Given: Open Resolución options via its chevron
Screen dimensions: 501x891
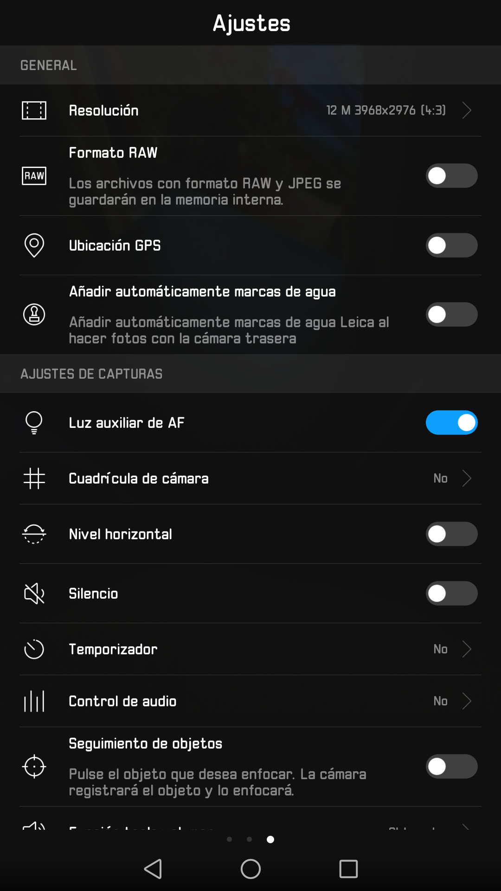Looking at the screenshot, I should pos(467,110).
